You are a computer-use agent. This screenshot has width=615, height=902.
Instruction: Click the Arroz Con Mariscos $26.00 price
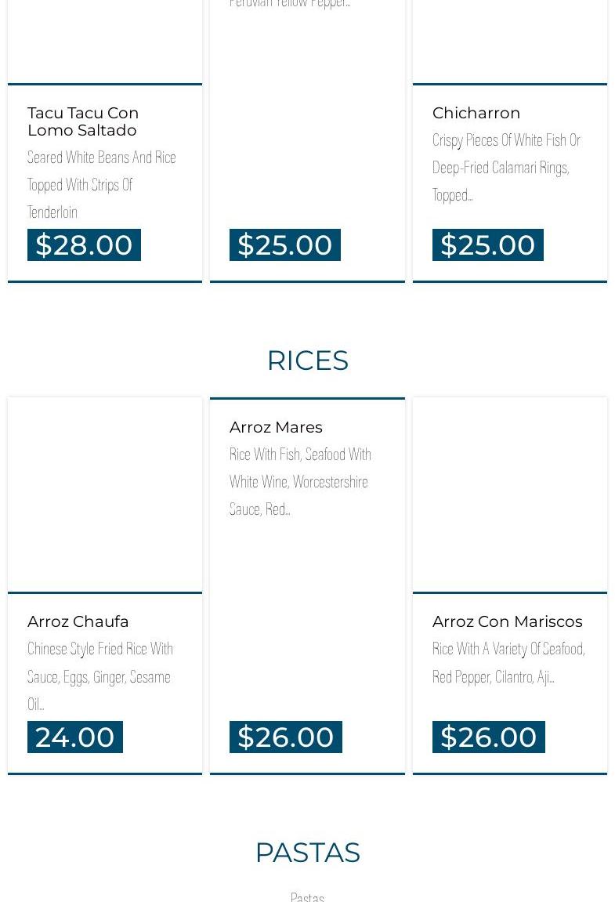(488, 737)
